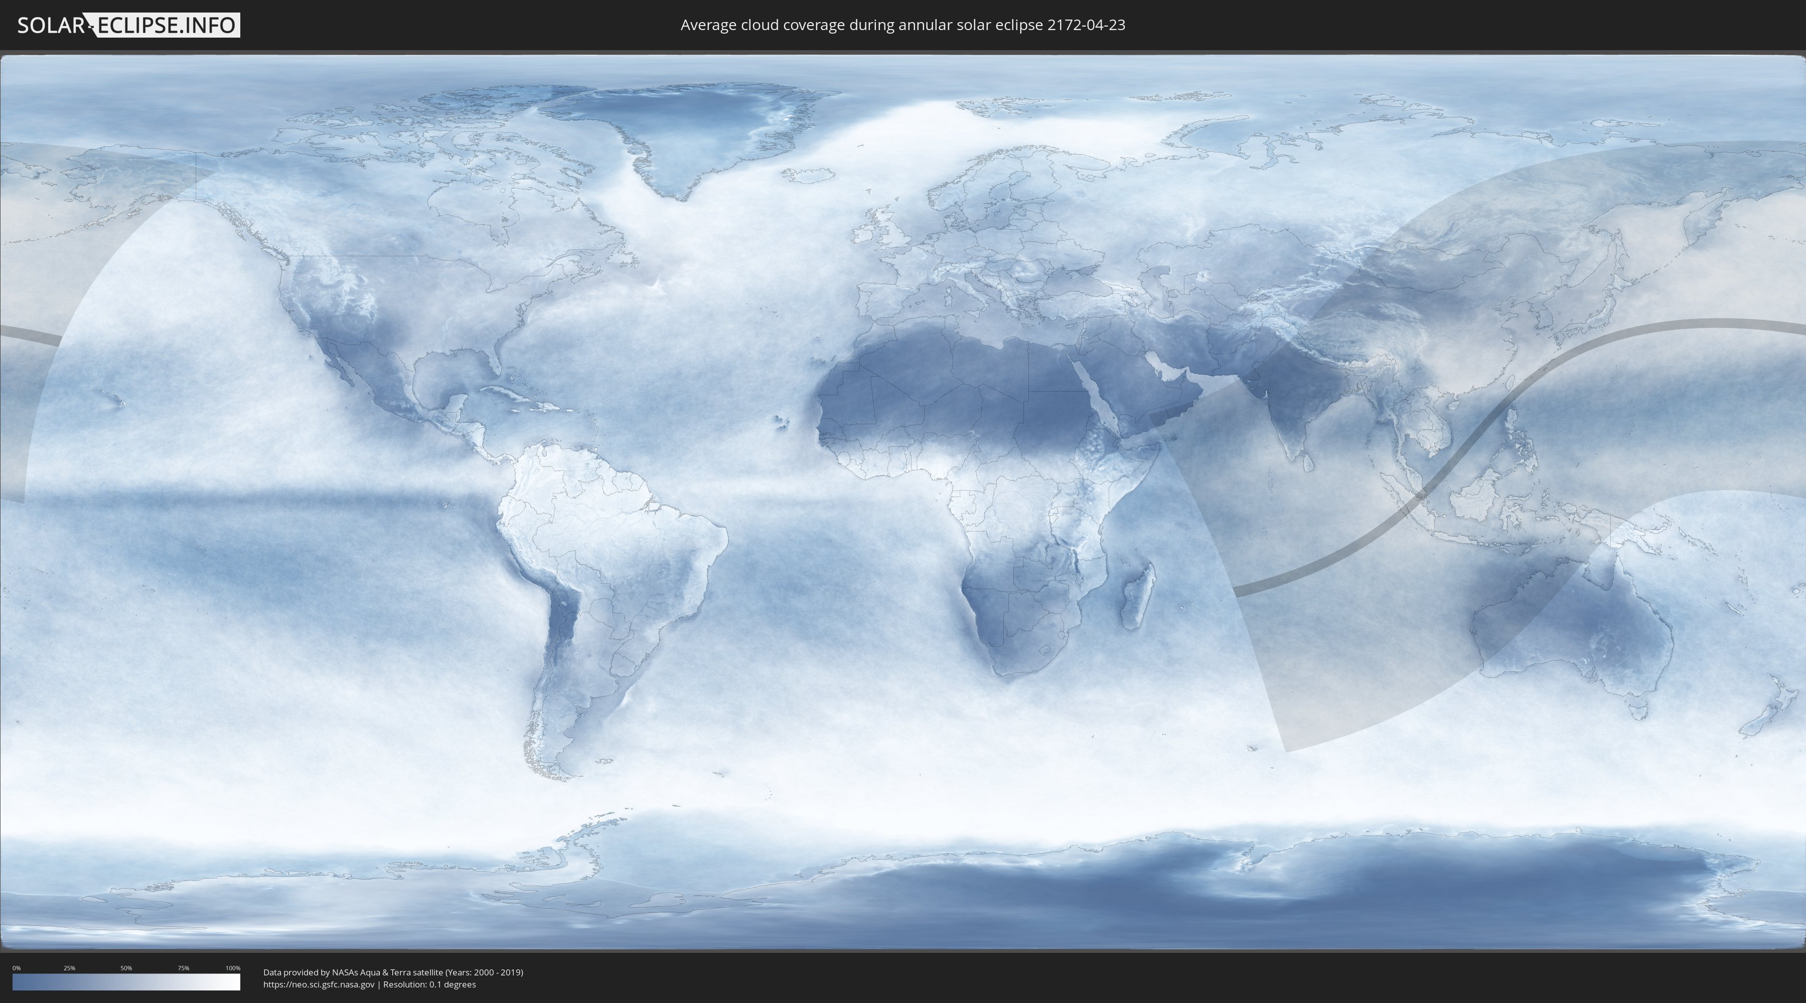Click the cloud coverage color gradient legend
The width and height of the screenshot is (1806, 1003).
pyautogui.click(x=126, y=982)
